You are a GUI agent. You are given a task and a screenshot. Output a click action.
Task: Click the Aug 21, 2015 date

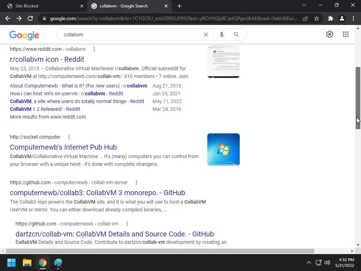click(167, 86)
